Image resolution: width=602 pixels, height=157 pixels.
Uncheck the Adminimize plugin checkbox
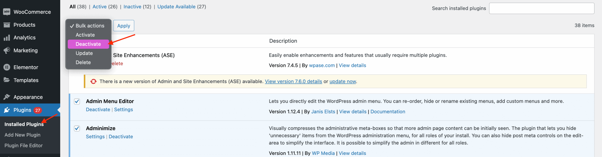77,128
